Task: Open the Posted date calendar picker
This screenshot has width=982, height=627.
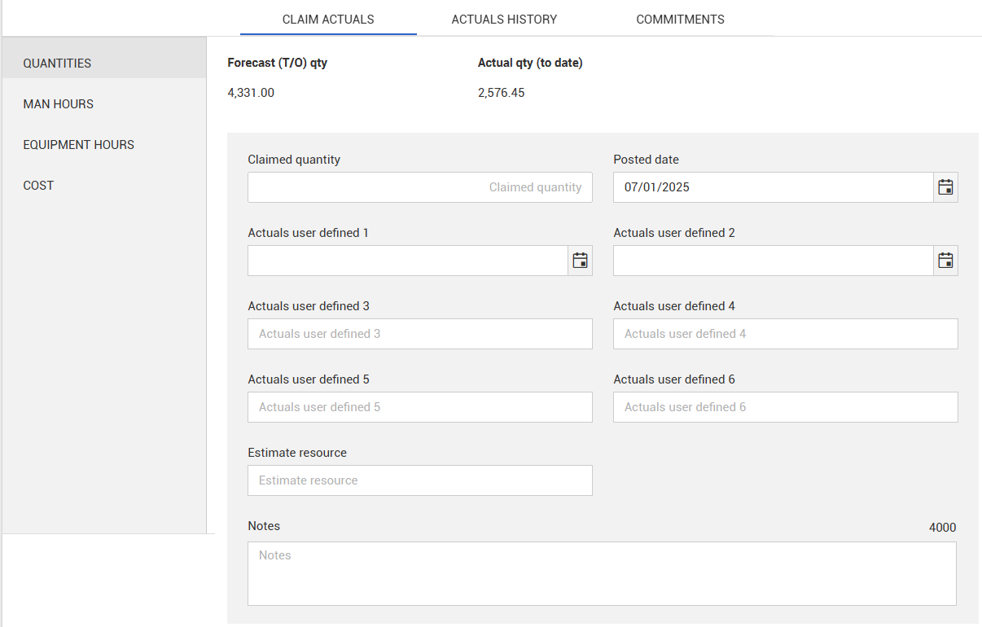Action: pyautogui.click(x=945, y=187)
